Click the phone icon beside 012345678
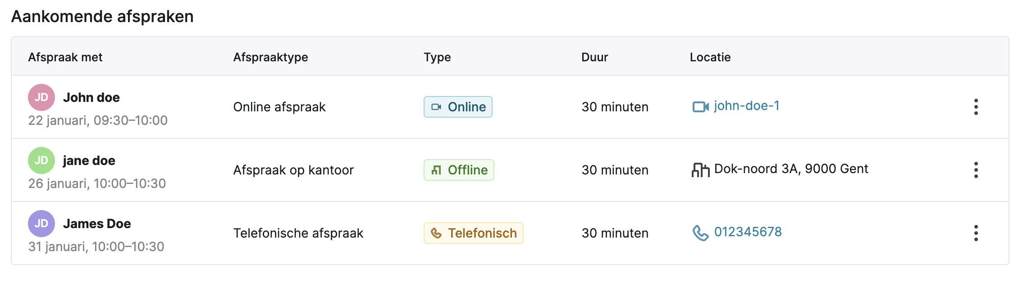 coord(700,233)
